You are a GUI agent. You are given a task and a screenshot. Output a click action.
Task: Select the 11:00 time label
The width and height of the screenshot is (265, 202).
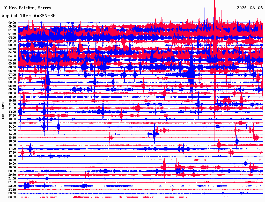[12, 104]
